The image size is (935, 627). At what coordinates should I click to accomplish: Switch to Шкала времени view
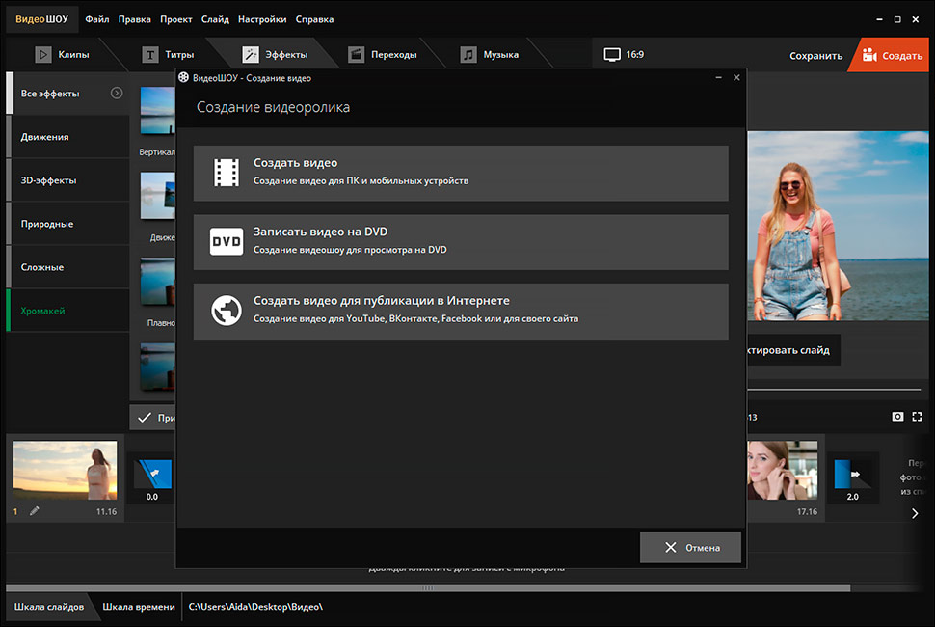139,606
